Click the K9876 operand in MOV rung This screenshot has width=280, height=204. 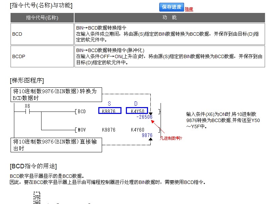[109, 130]
